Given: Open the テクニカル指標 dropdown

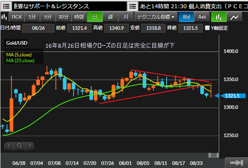Looking at the screenshot, I should [x=155, y=17].
